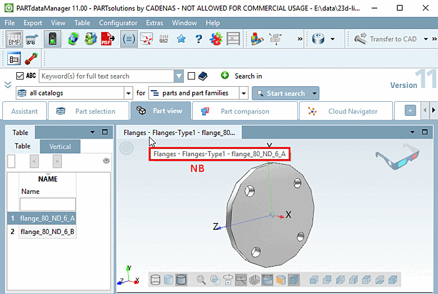438x294 pixels.
Task: Expand the middle toolbar overflow chevron
Action: 300,39
